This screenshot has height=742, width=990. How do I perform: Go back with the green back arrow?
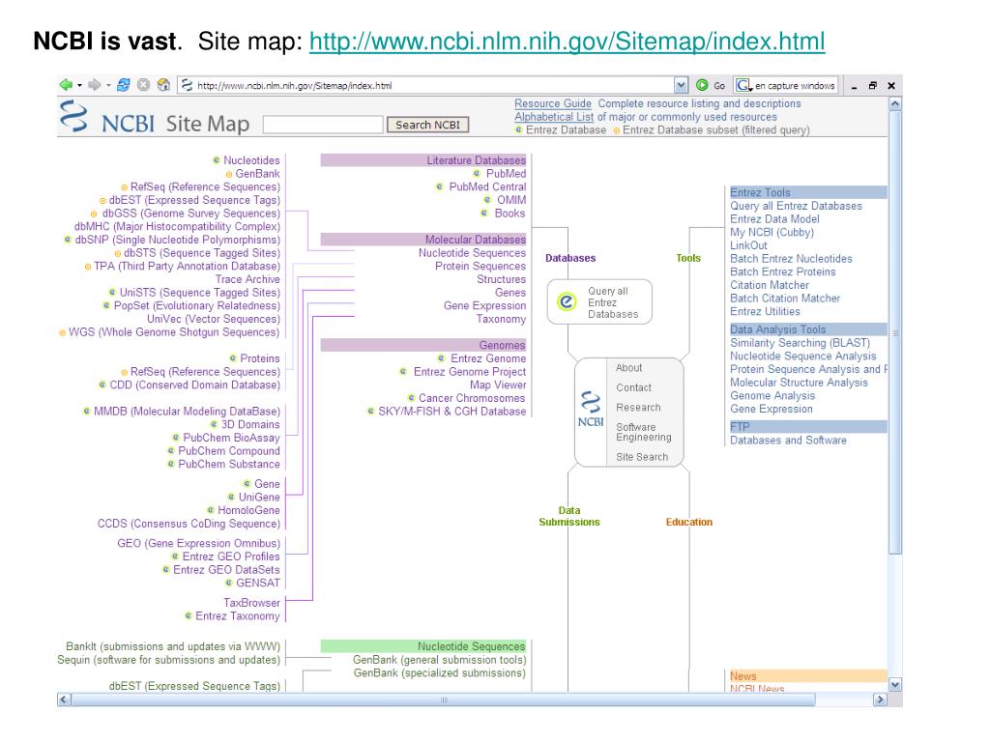(66, 85)
